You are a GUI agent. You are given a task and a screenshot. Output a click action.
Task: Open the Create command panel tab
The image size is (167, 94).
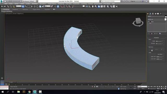click(148, 14)
